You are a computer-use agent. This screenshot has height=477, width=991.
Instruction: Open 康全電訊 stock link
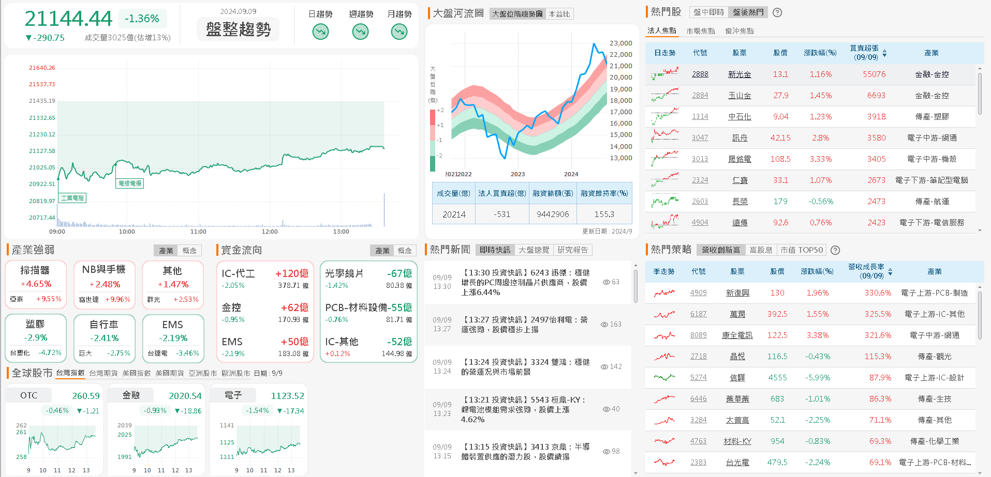coord(737,335)
